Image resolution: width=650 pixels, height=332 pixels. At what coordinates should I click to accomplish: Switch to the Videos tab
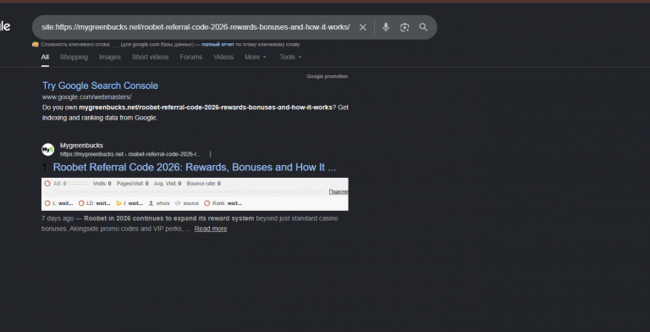tap(223, 58)
